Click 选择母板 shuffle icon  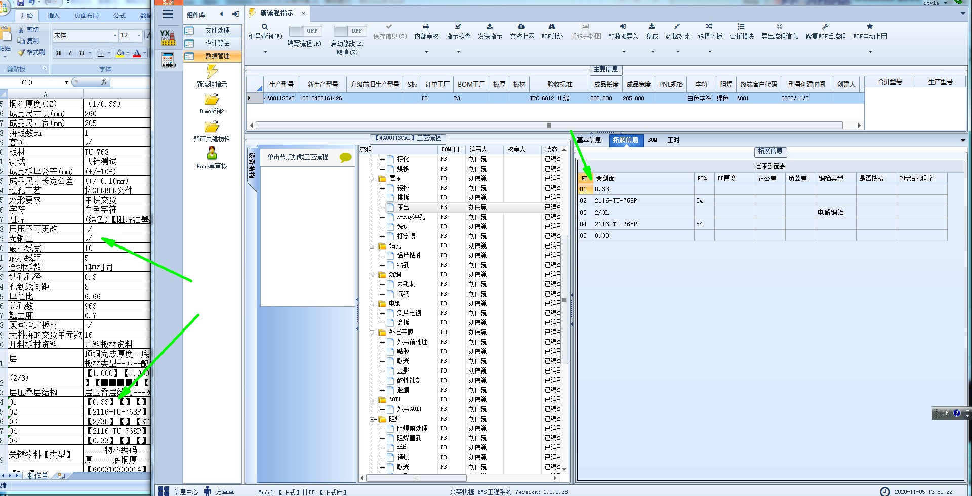point(709,27)
